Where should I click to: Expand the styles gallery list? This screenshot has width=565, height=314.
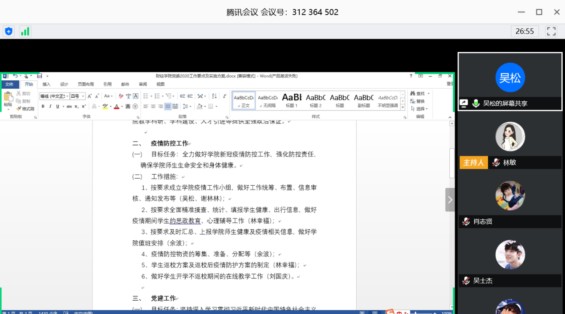[x=403, y=107]
